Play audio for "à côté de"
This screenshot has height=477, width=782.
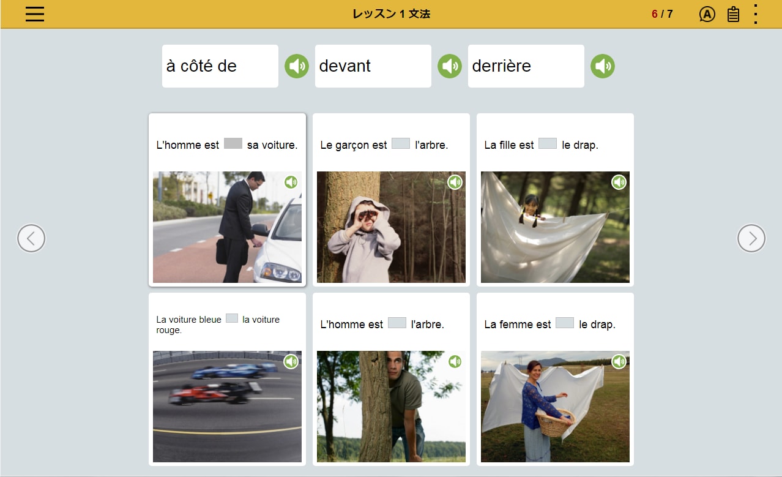point(297,66)
